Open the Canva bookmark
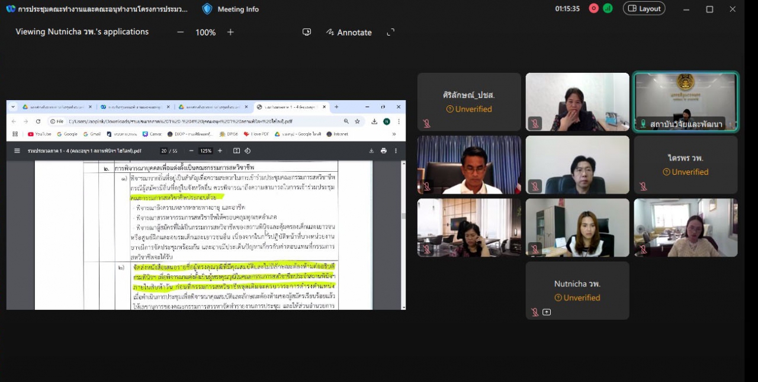758x382 pixels. [152, 134]
